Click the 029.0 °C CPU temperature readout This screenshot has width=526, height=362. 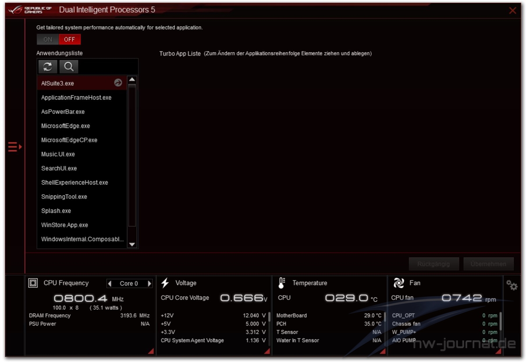(352, 298)
